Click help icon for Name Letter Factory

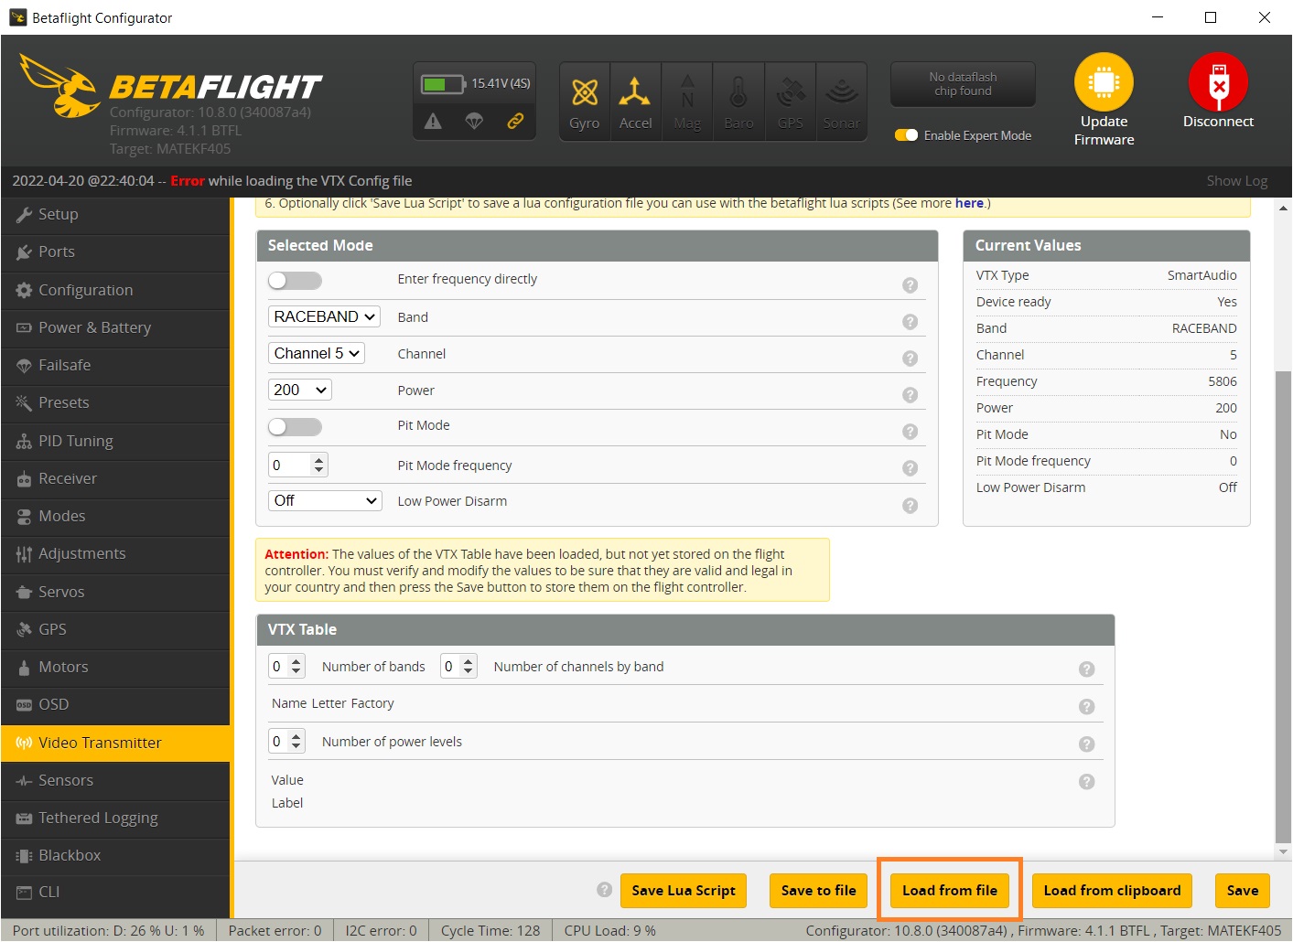[1086, 706]
